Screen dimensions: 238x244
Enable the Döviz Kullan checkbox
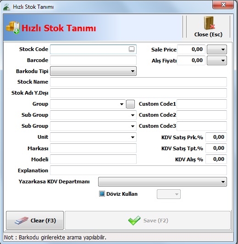[x=102, y=194]
